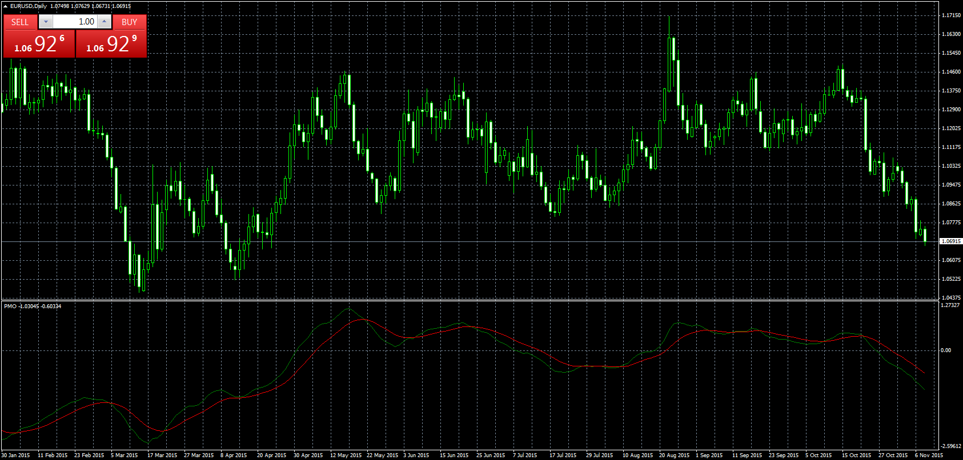Click the 1.00 lot volume input field
963x460 pixels.
click(x=75, y=22)
